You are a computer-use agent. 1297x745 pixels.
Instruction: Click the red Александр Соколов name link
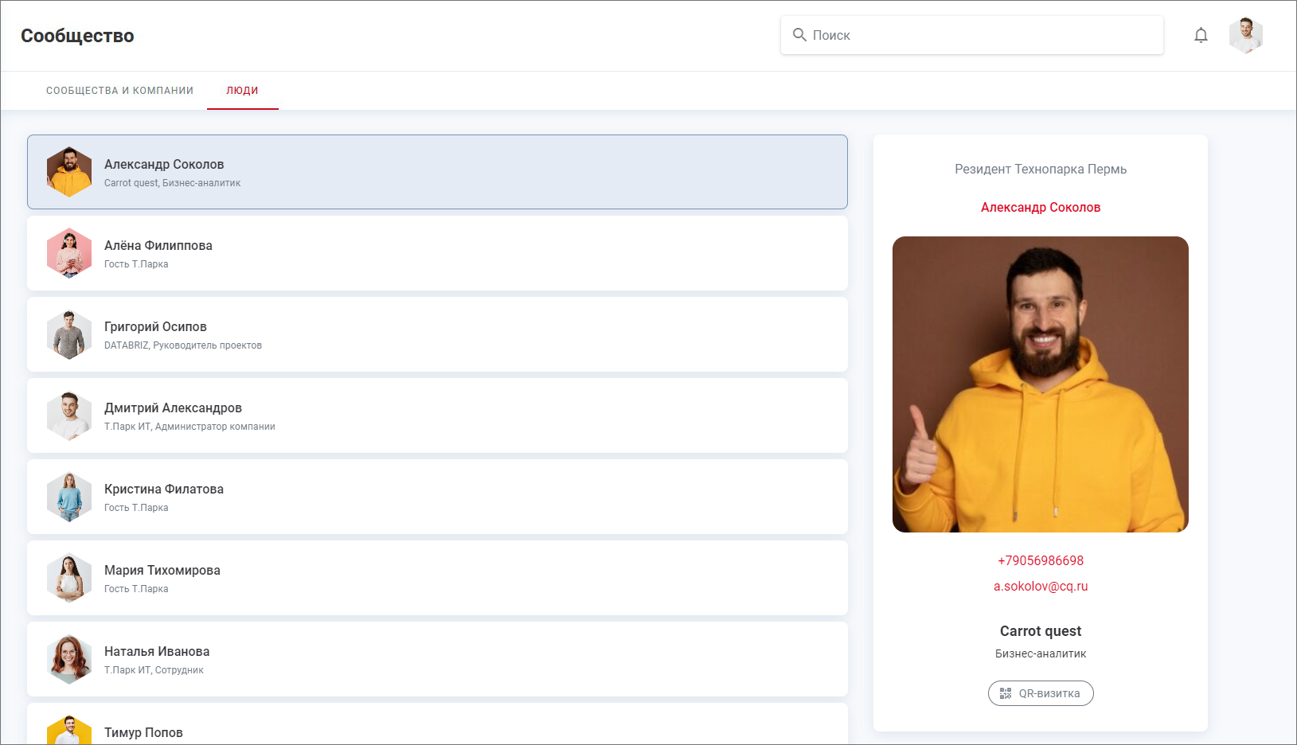click(1041, 207)
